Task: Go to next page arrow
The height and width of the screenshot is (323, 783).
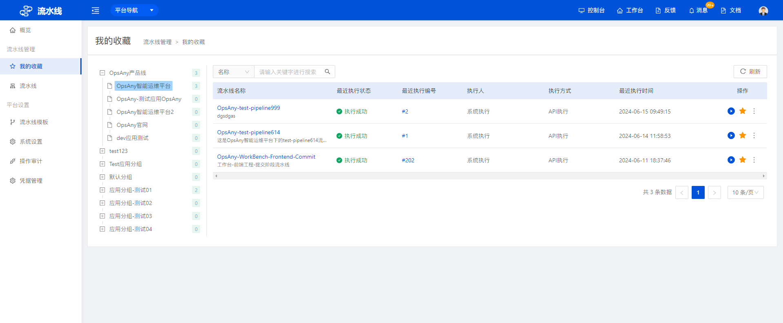Action: [714, 192]
